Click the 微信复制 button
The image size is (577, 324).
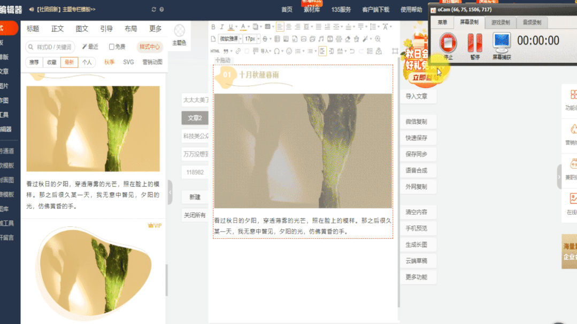coord(417,122)
